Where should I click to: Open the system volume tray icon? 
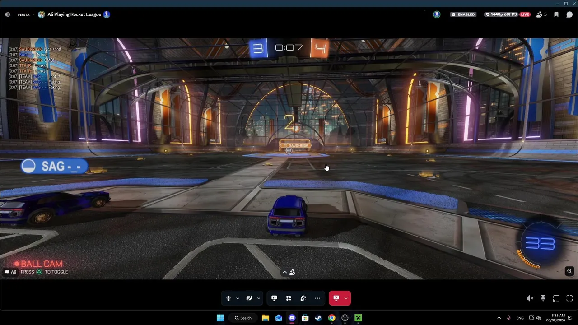tap(539, 318)
